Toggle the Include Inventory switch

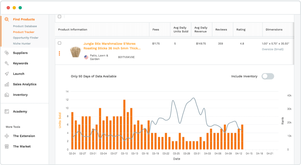(268, 76)
